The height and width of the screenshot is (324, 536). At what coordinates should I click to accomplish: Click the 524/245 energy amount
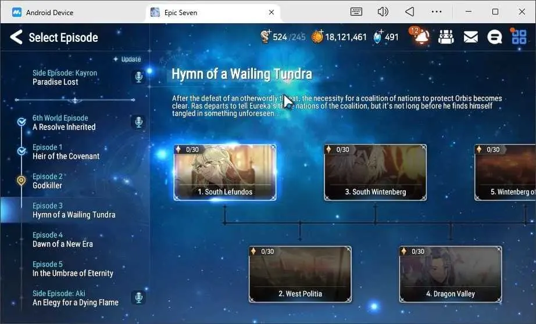click(289, 37)
